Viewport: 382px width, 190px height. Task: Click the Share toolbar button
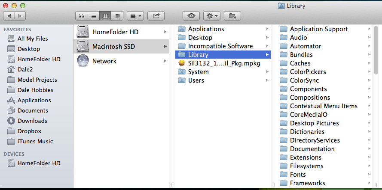[156, 16]
